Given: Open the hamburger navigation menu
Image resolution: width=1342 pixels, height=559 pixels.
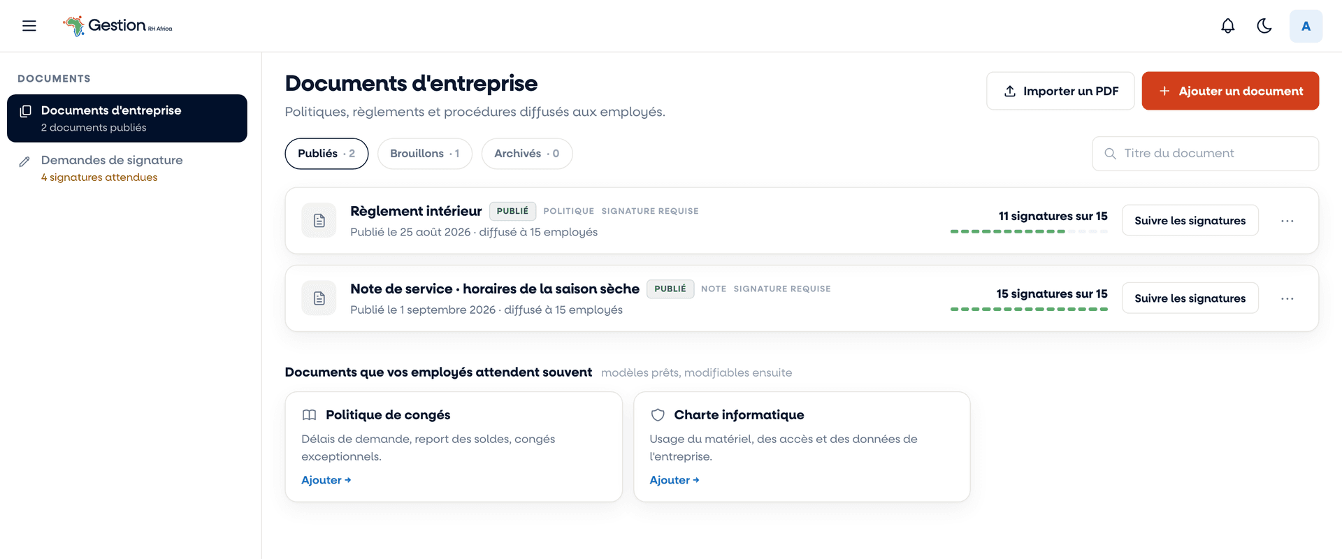Looking at the screenshot, I should pyautogui.click(x=29, y=26).
